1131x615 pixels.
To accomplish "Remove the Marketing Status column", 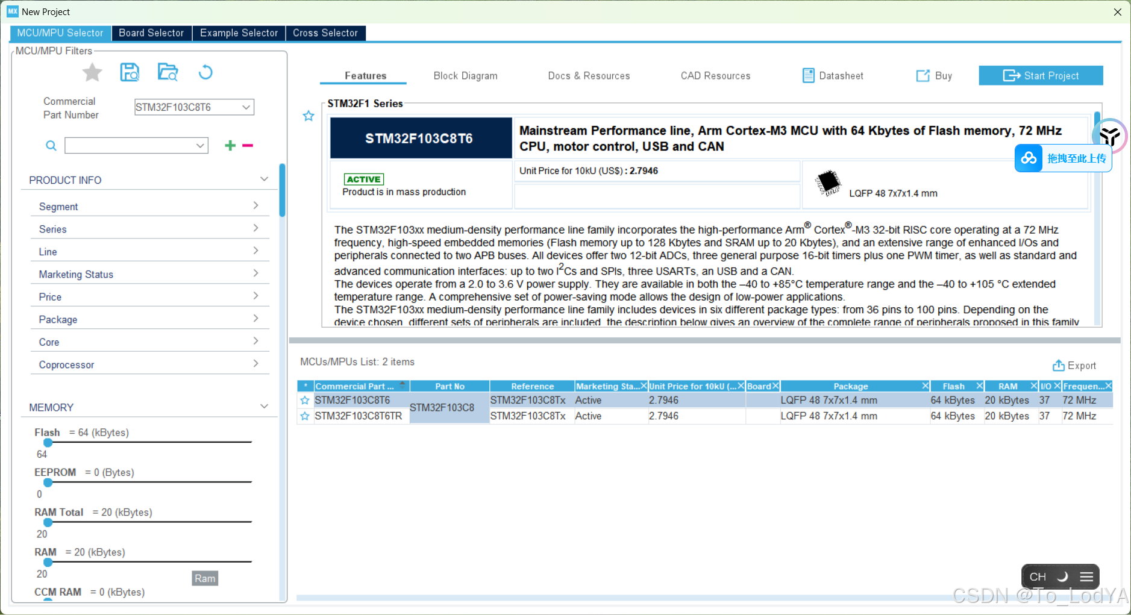I will 643,386.
